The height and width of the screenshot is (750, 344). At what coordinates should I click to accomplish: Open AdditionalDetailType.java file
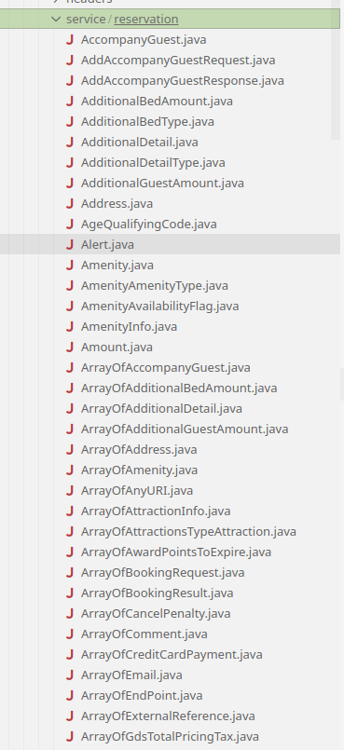coord(153,163)
